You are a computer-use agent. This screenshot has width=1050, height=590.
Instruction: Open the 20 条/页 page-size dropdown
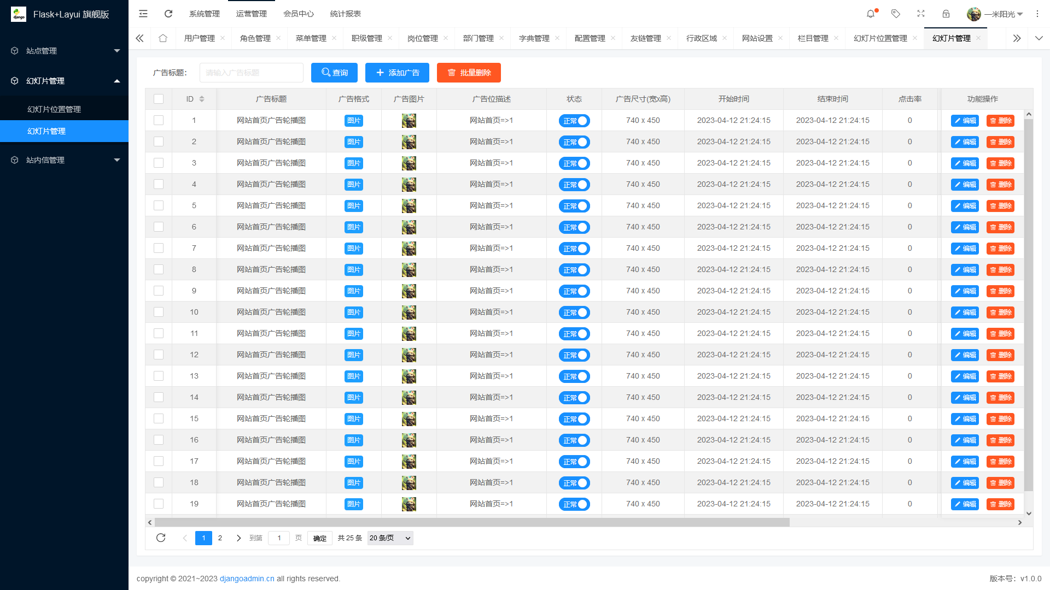point(389,538)
